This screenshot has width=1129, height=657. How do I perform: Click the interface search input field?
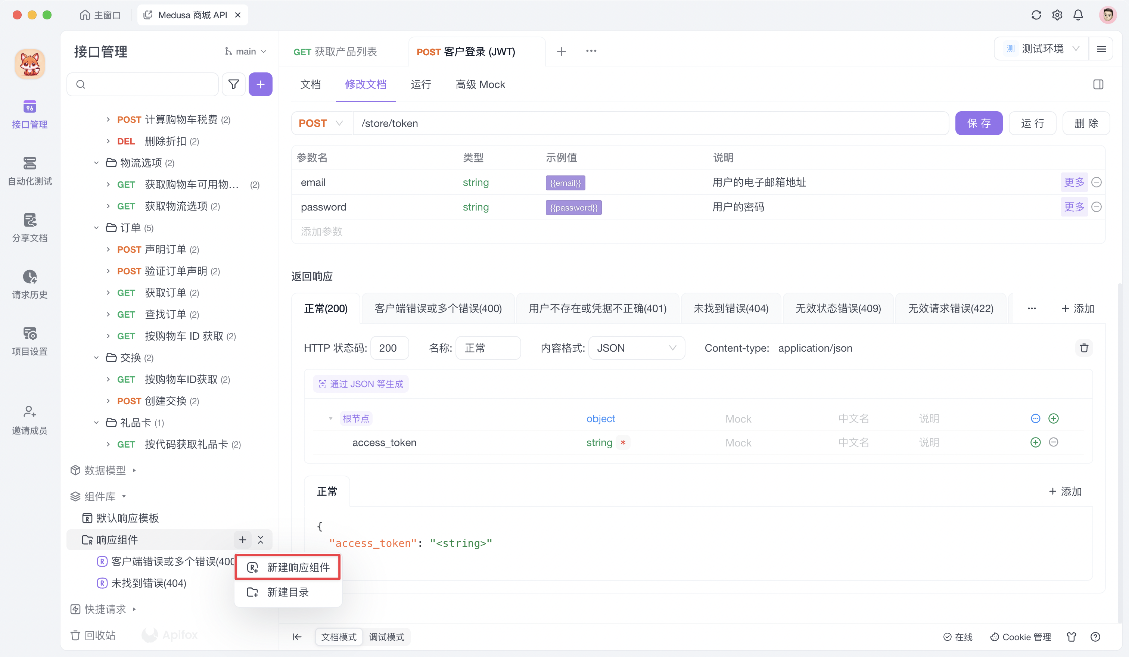(143, 84)
